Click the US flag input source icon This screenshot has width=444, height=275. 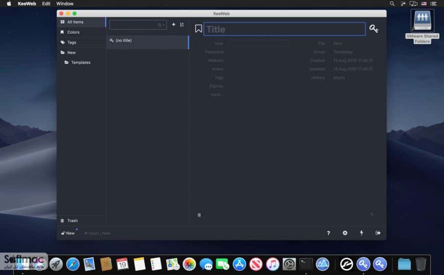pyautogui.click(x=424, y=4)
